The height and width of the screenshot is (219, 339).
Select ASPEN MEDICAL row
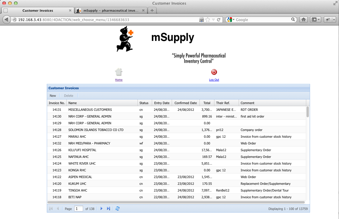[x=176, y=177]
